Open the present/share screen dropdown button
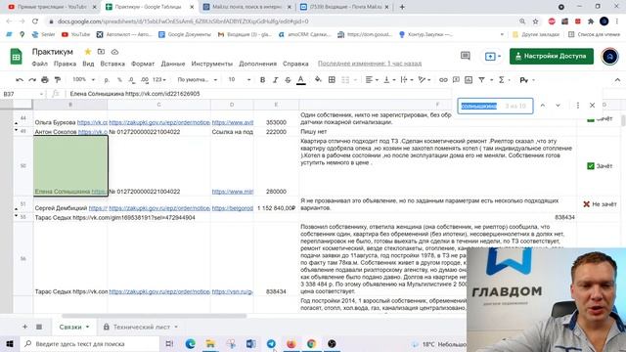Screen dimensions: 626x352 click(x=493, y=57)
